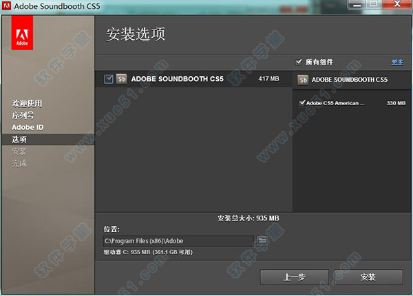
Task: Select Adobe ID step in sidebar
Action: click(28, 127)
